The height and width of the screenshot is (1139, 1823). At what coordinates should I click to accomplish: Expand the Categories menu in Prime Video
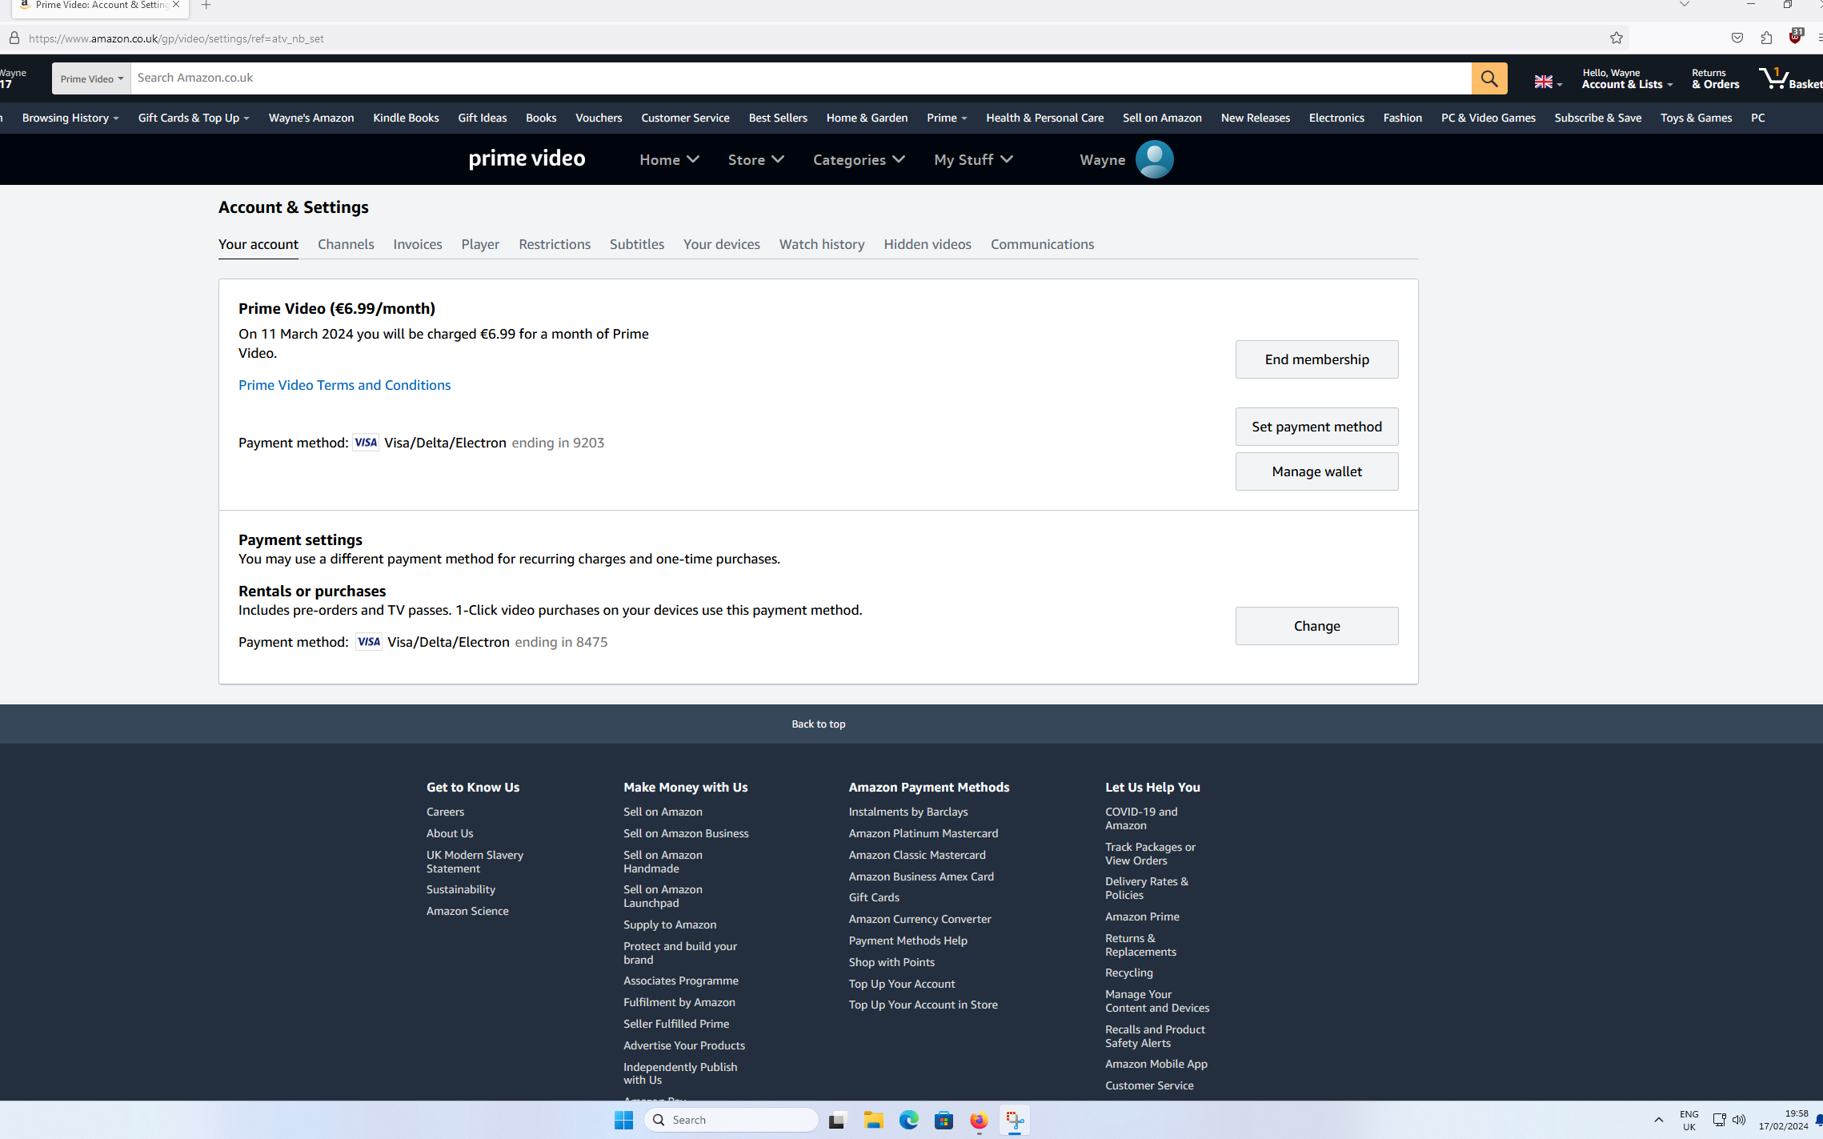858,159
